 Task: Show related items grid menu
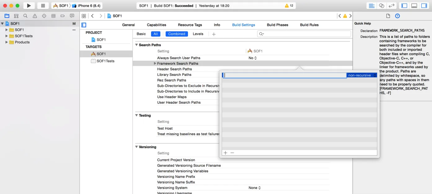pyautogui.click(x=84, y=16)
